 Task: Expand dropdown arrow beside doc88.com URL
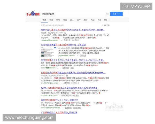click(63, 108)
